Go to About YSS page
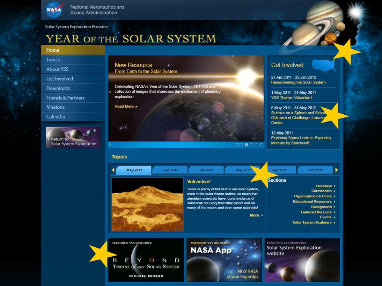This screenshot has width=382, height=286. (73, 69)
